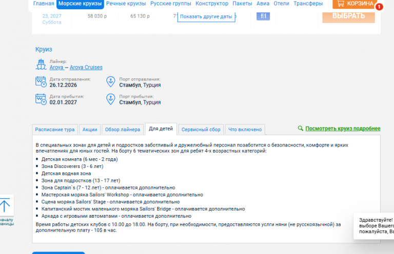Image resolution: width=394 pixels, height=254 pixels.
Task: Click the 65 130 р price
Action: pos(140,16)
